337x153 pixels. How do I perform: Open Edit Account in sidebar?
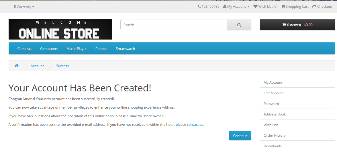[x=297, y=93]
